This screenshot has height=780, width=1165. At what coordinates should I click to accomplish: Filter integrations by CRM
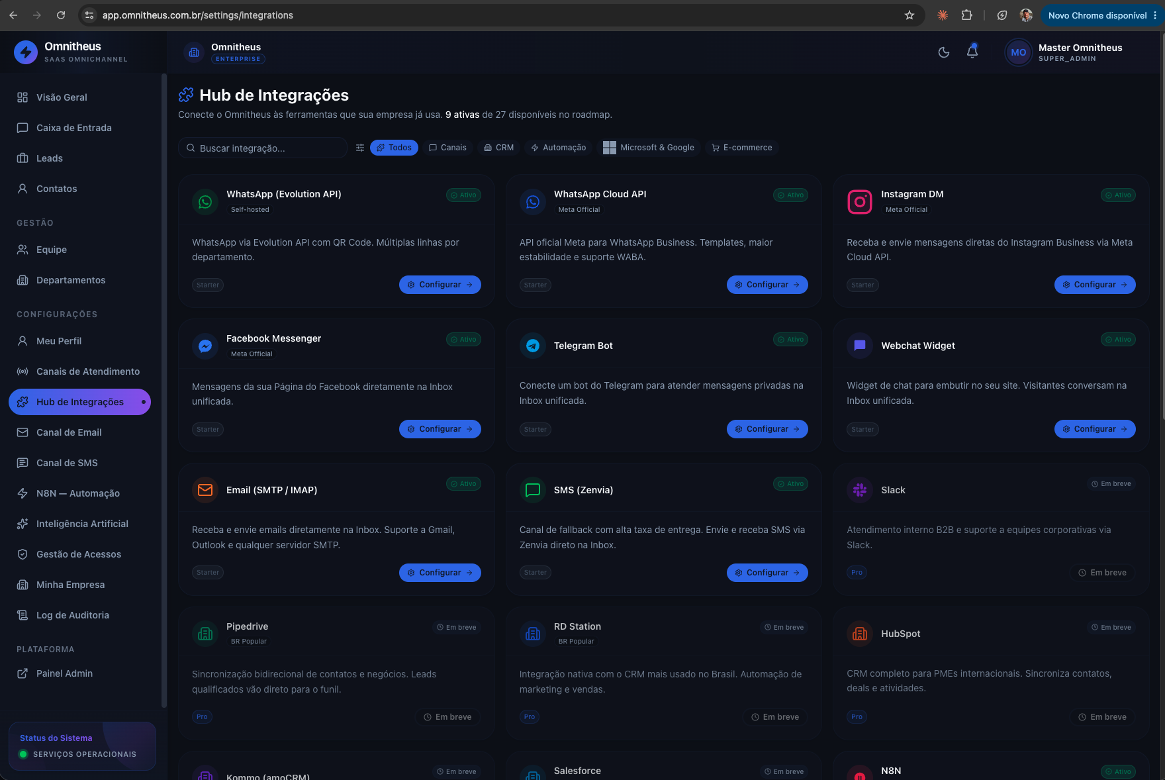(498, 148)
